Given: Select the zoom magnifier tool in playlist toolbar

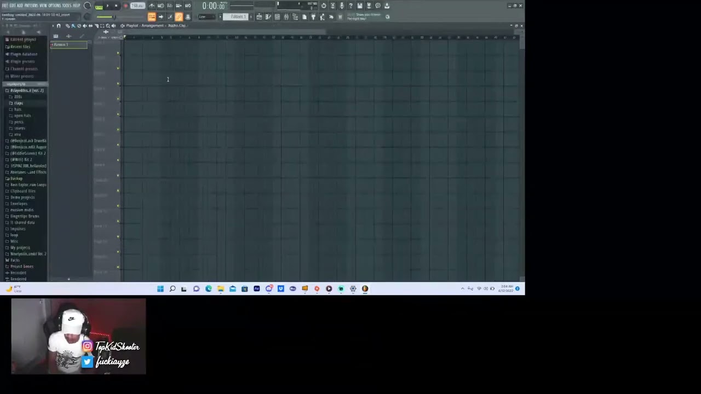Looking at the screenshot, I should [x=107, y=26].
